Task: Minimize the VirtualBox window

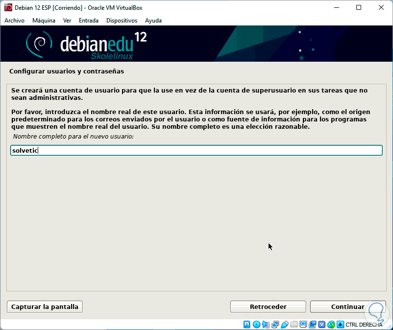Action: click(337, 7)
